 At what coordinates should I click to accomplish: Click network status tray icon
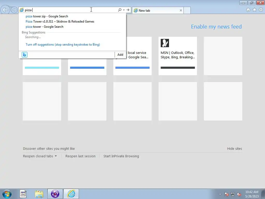[233, 194]
